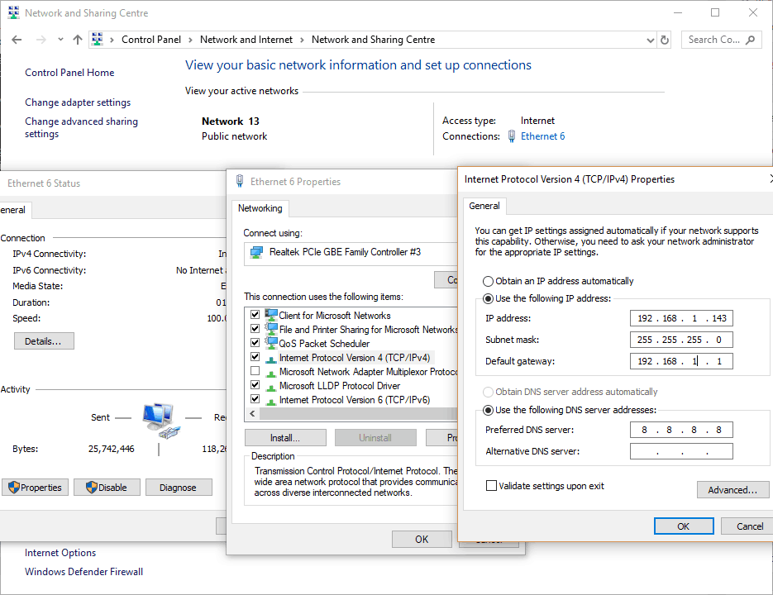Click the refresh icon in address bar
The height and width of the screenshot is (595, 773).
point(665,40)
